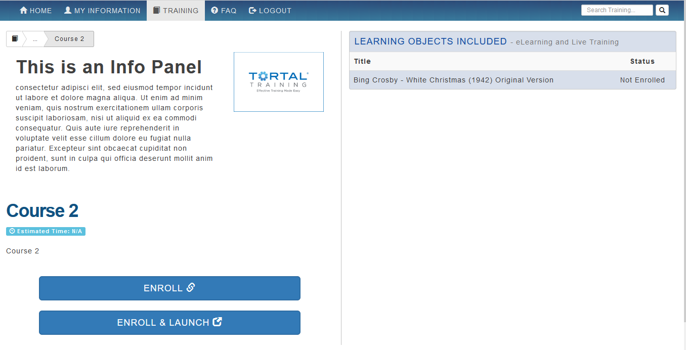Image resolution: width=686 pixels, height=350 pixels.
Task: Click the Not Enrolled status cell
Action: (x=642, y=80)
